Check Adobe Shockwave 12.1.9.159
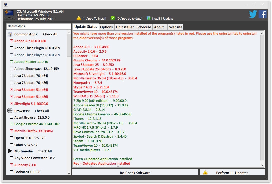Screen dimensions: 272x184 pos(11,68)
